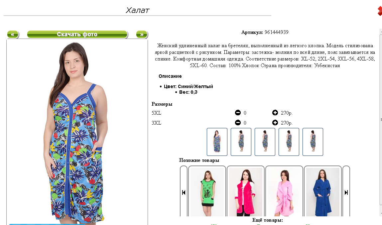The width and height of the screenshot is (382, 225).
Task: Select the first front-view dress thumbnail
Action: (217, 142)
